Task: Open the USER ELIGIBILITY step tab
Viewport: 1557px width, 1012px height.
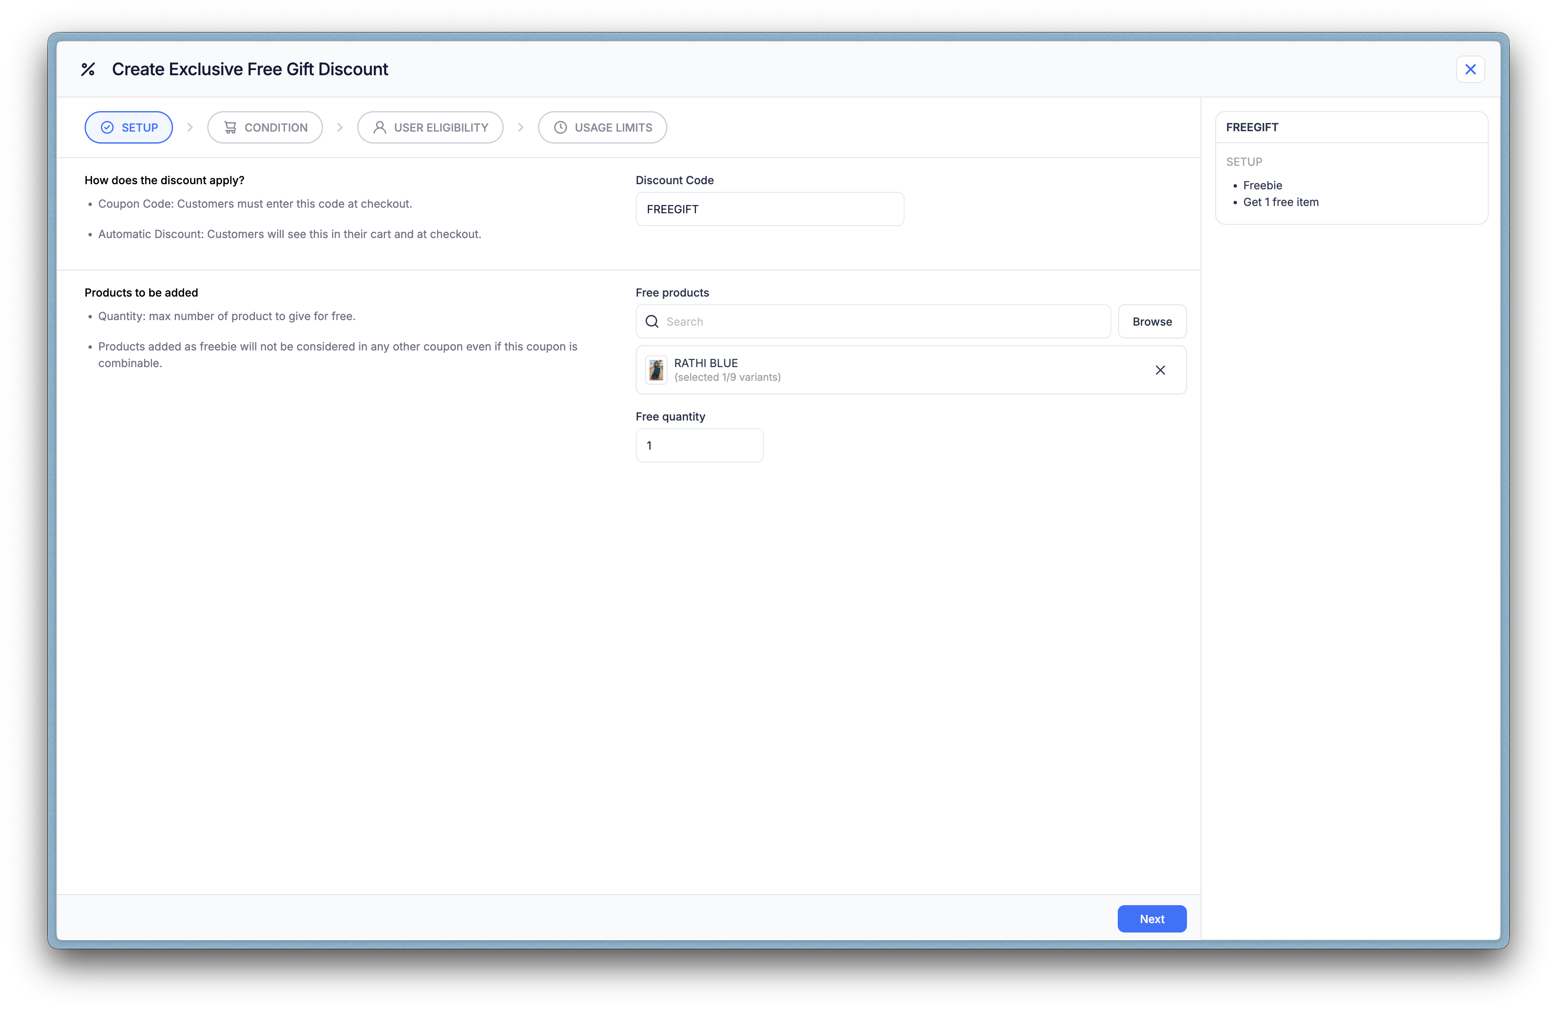Action: coord(430,127)
